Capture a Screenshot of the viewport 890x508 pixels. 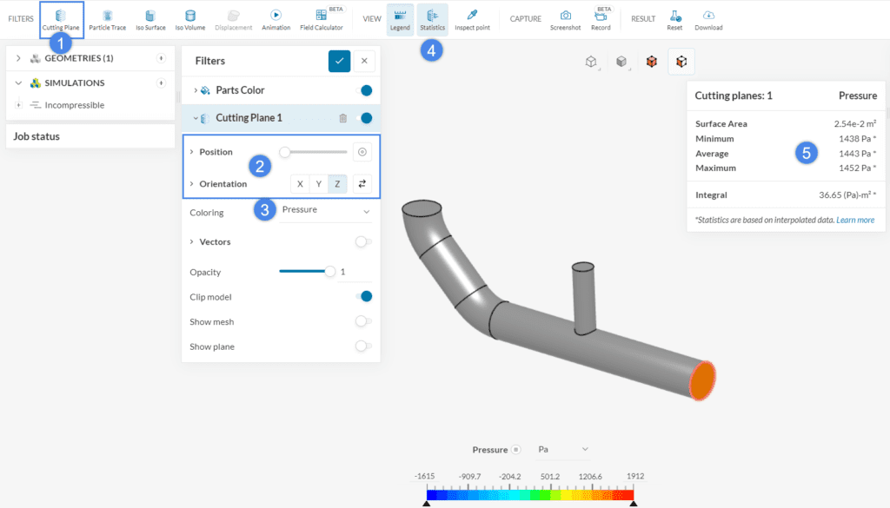tap(565, 18)
